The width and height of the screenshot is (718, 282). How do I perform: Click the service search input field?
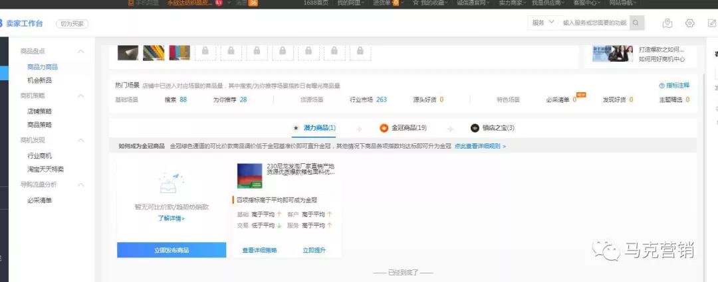[594, 23]
